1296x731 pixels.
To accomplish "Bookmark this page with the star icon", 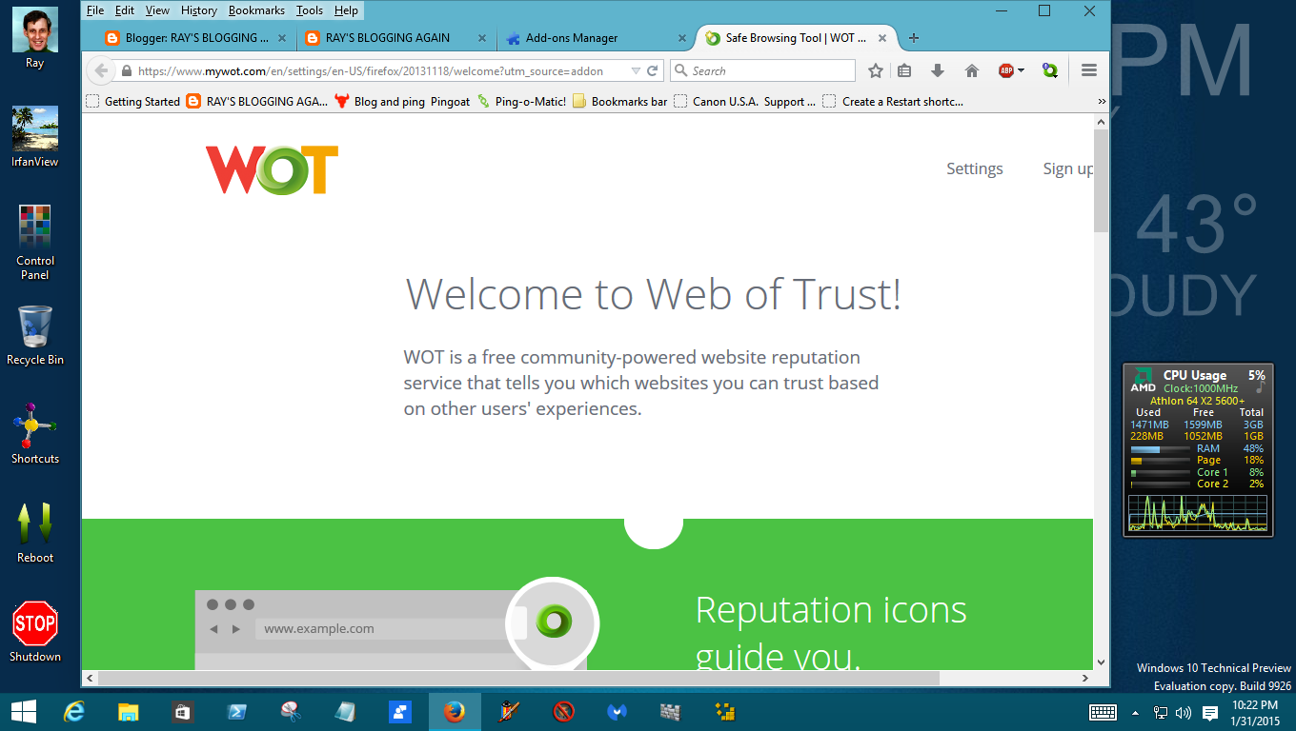I will (876, 70).
